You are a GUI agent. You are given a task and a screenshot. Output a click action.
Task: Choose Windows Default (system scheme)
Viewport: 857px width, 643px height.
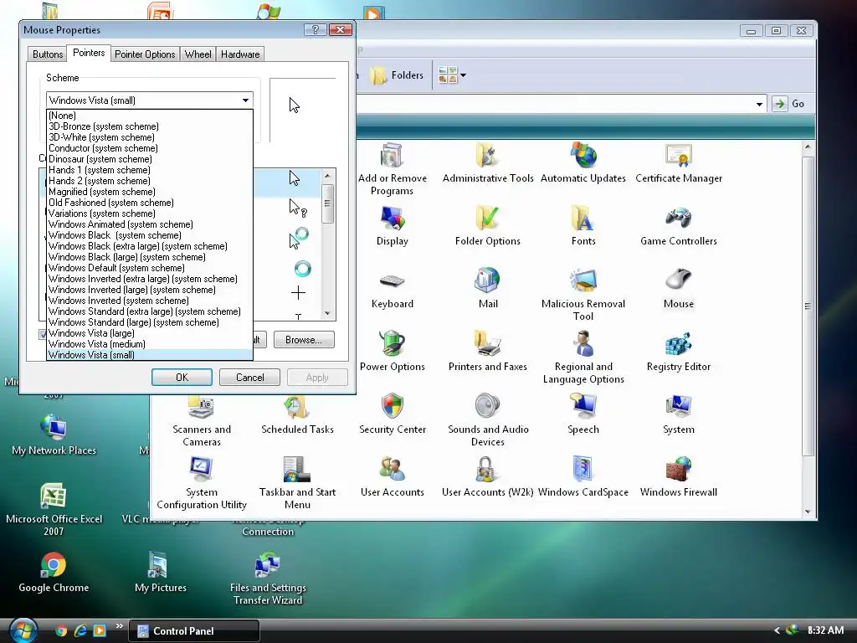pyautogui.click(x=150, y=268)
